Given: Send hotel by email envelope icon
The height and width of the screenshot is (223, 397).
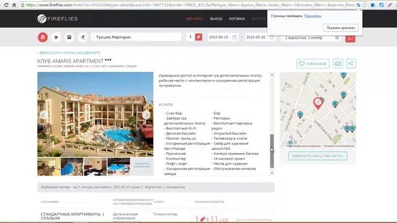Looking at the screenshot, I should [x=337, y=64].
